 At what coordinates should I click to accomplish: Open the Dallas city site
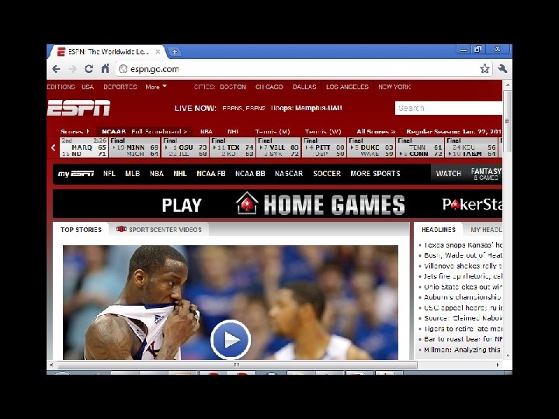[x=304, y=87]
